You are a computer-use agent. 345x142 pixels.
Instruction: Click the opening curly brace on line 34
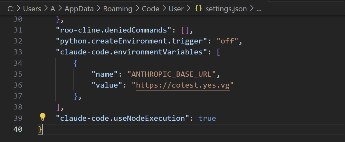(x=75, y=63)
